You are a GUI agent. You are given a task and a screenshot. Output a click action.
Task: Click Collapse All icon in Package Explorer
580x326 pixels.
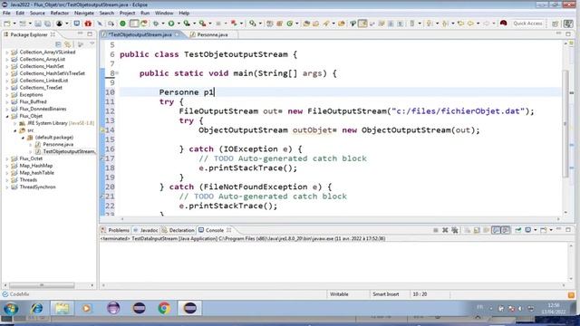[58, 44]
